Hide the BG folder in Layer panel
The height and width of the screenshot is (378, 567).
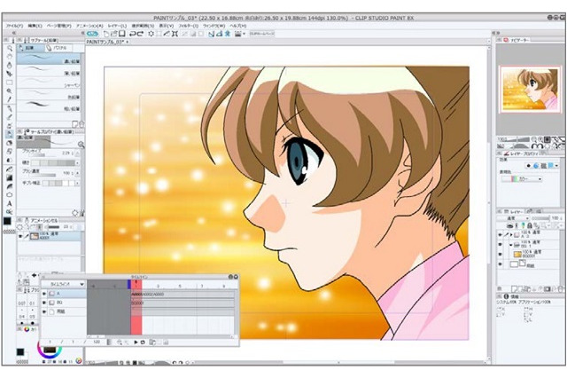pos(500,244)
